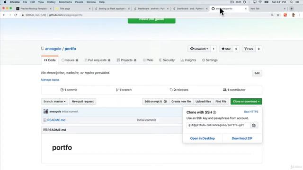This screenshot has width=303, height=170.
Task: Click the browser back arrow
Action: pyautogui.click(x=4, y=15)
